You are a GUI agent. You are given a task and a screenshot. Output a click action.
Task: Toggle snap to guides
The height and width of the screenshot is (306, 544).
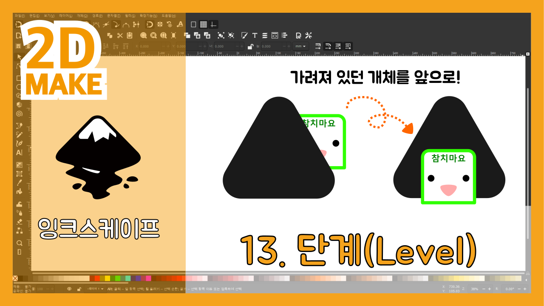coord(213,24)
